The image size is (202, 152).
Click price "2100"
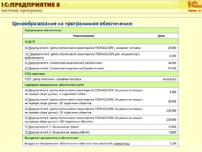[173, 143]
